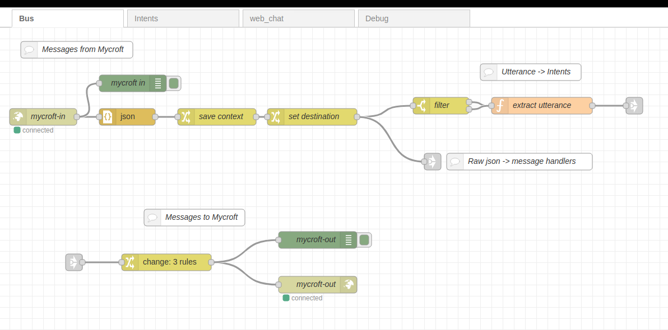
Task: Toggle the 'mycroft in' debug node output button
Action: click(x=173, y=83)
